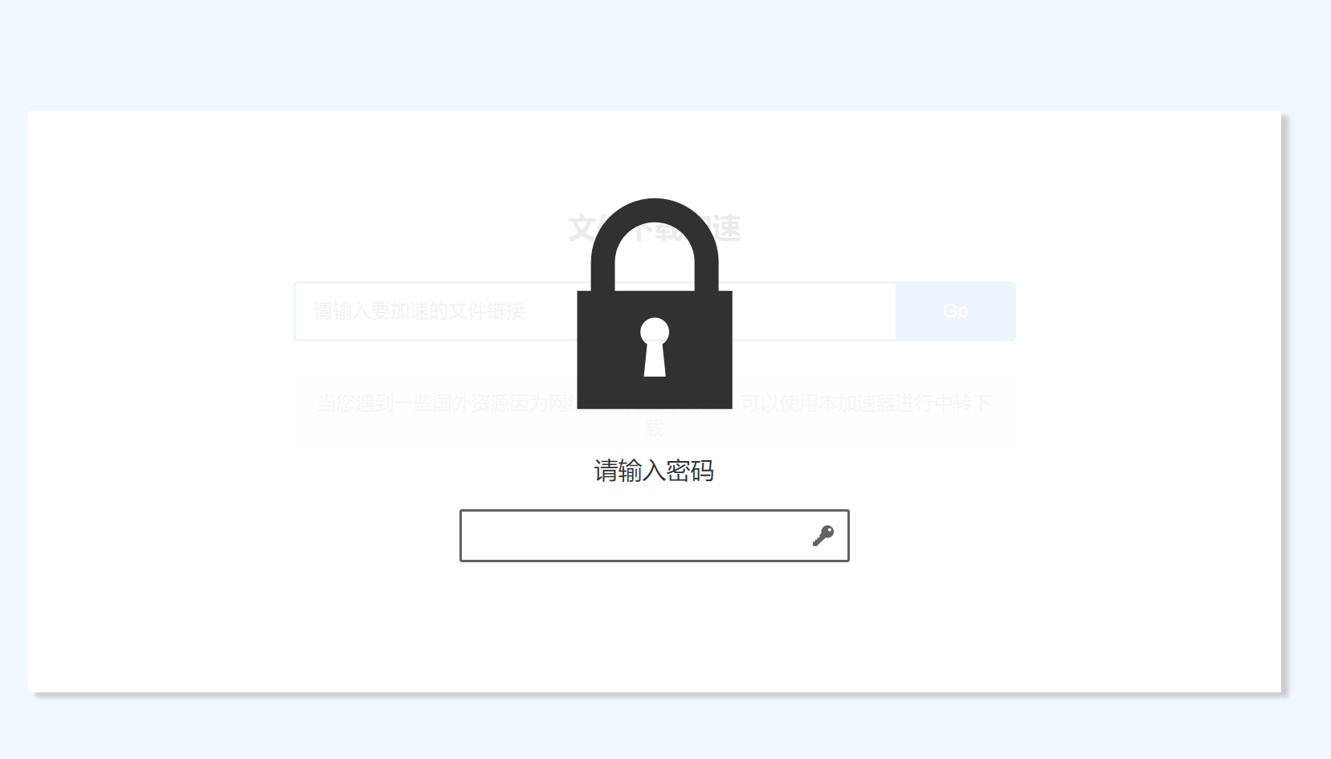The height and width of the screenshot is (759, 1331).
Task: Click the large padlock icon
Action: 655,304
